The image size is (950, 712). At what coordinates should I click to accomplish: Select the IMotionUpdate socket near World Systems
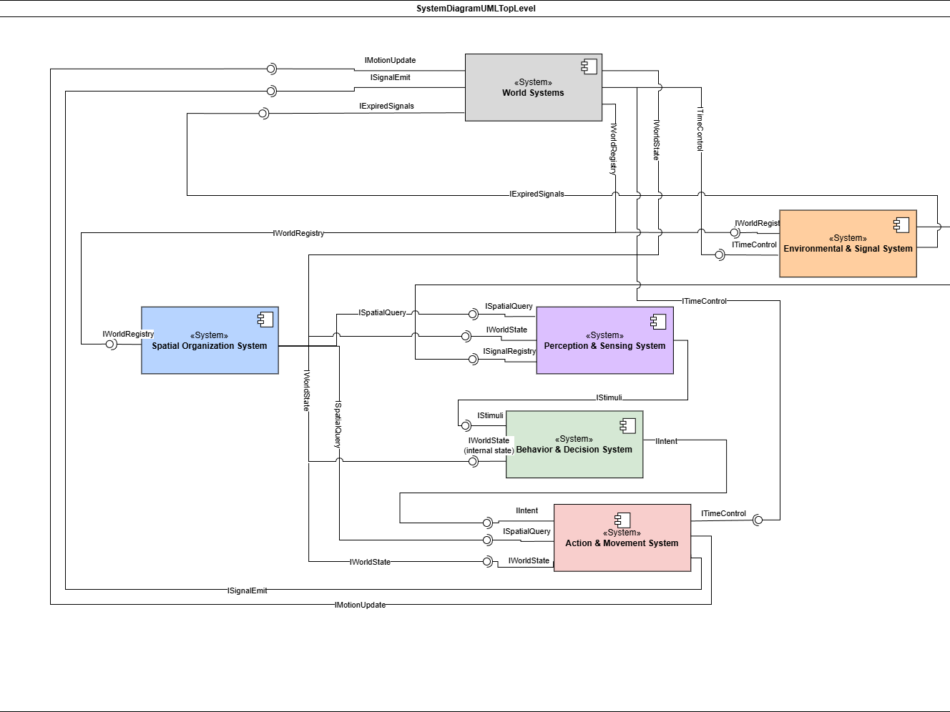(x=271, y=69)
